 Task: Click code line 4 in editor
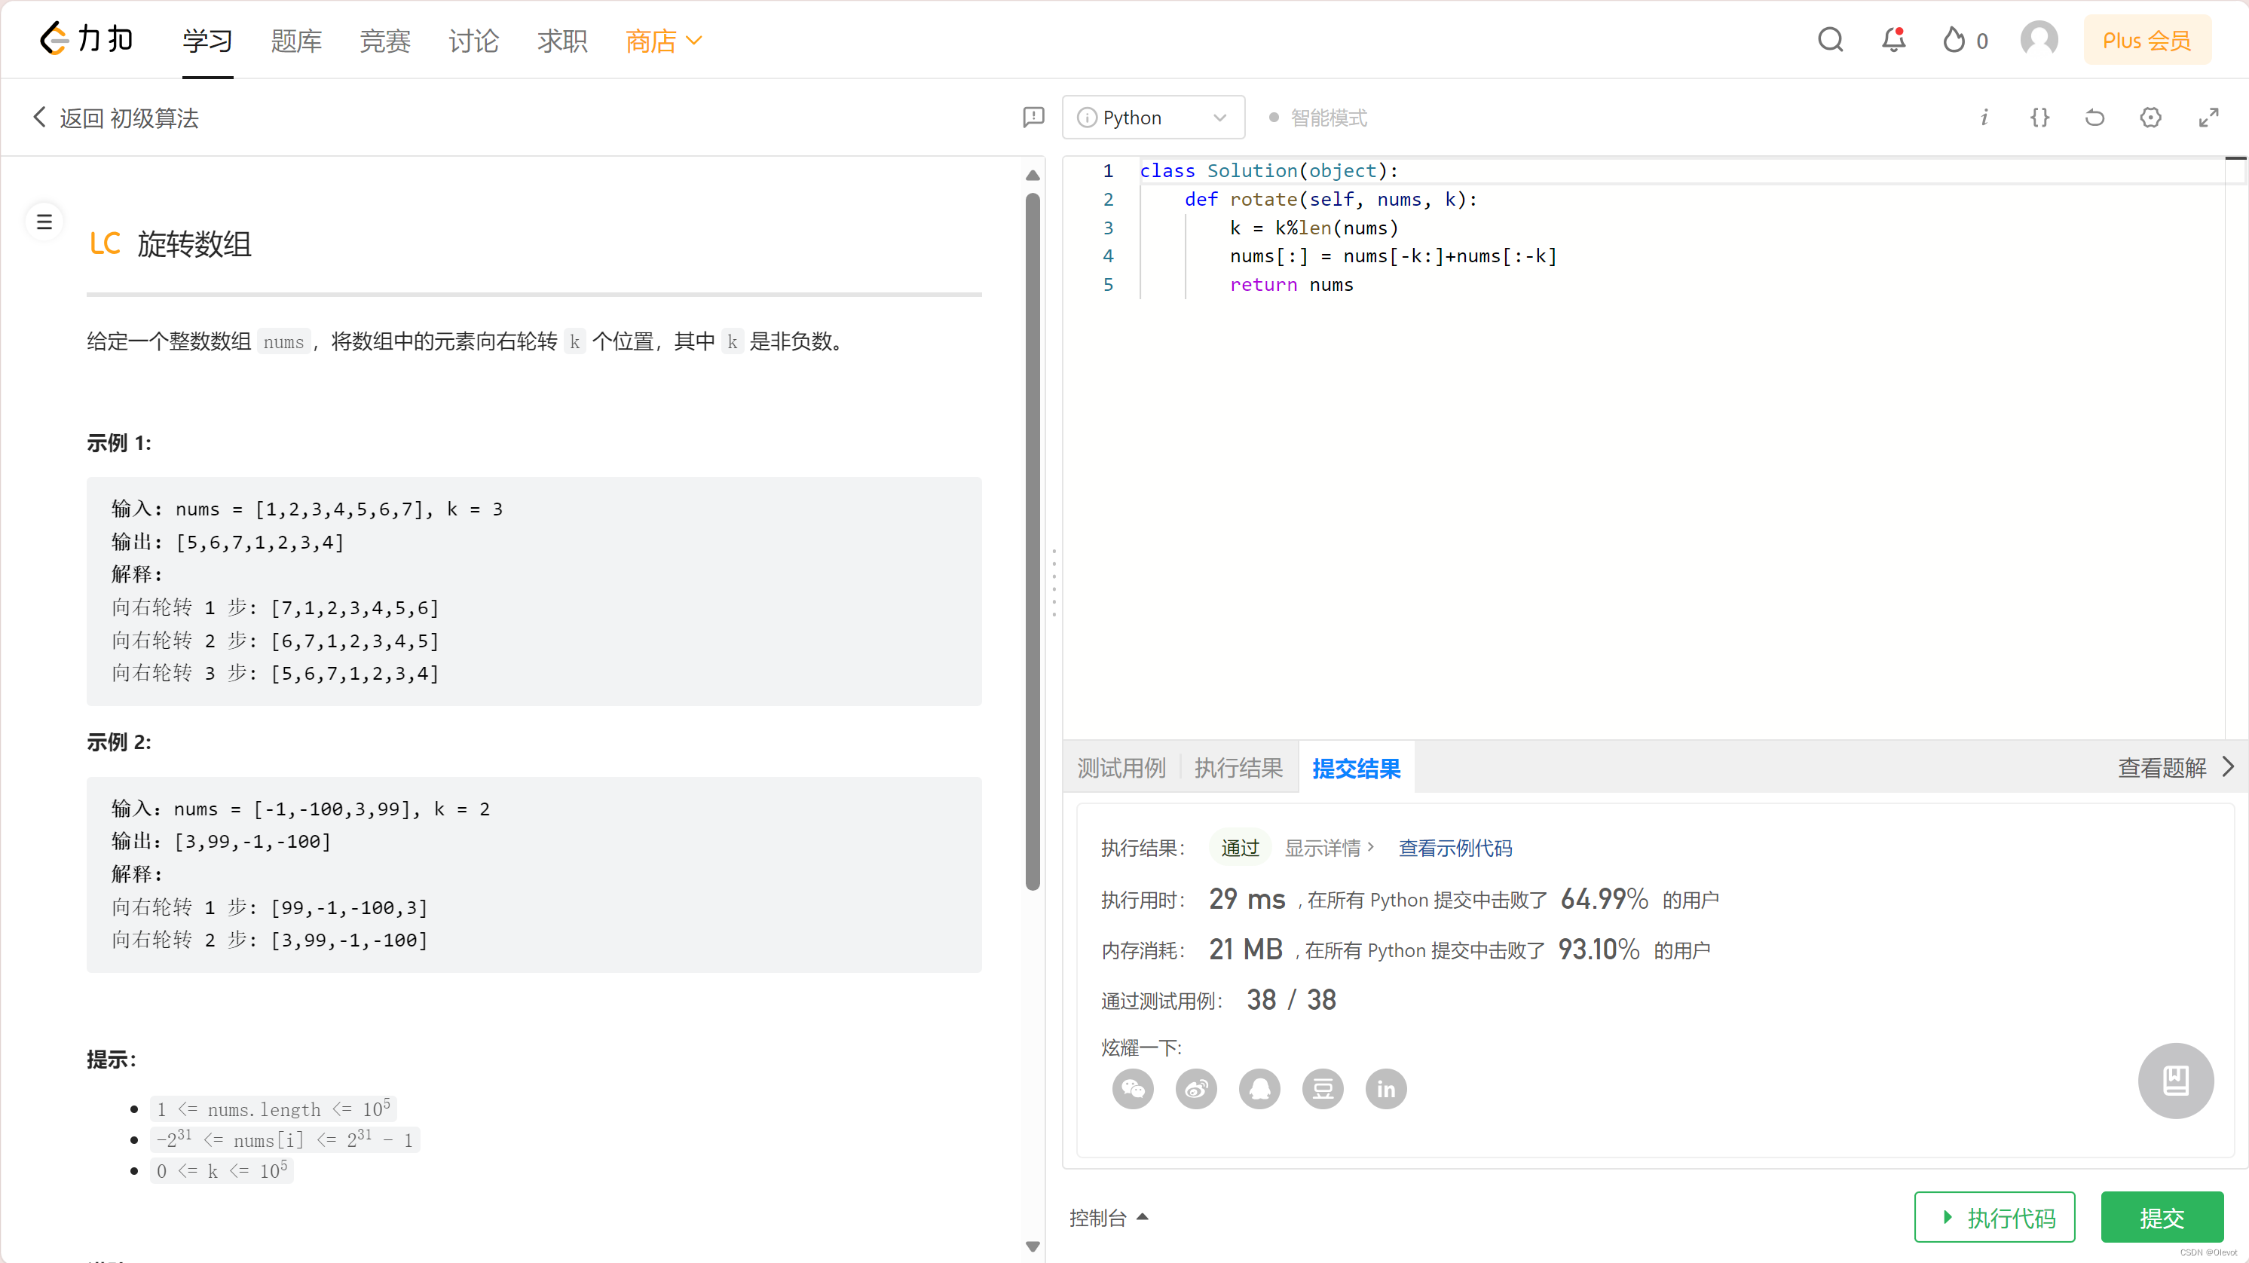[x=1393, y=255]
